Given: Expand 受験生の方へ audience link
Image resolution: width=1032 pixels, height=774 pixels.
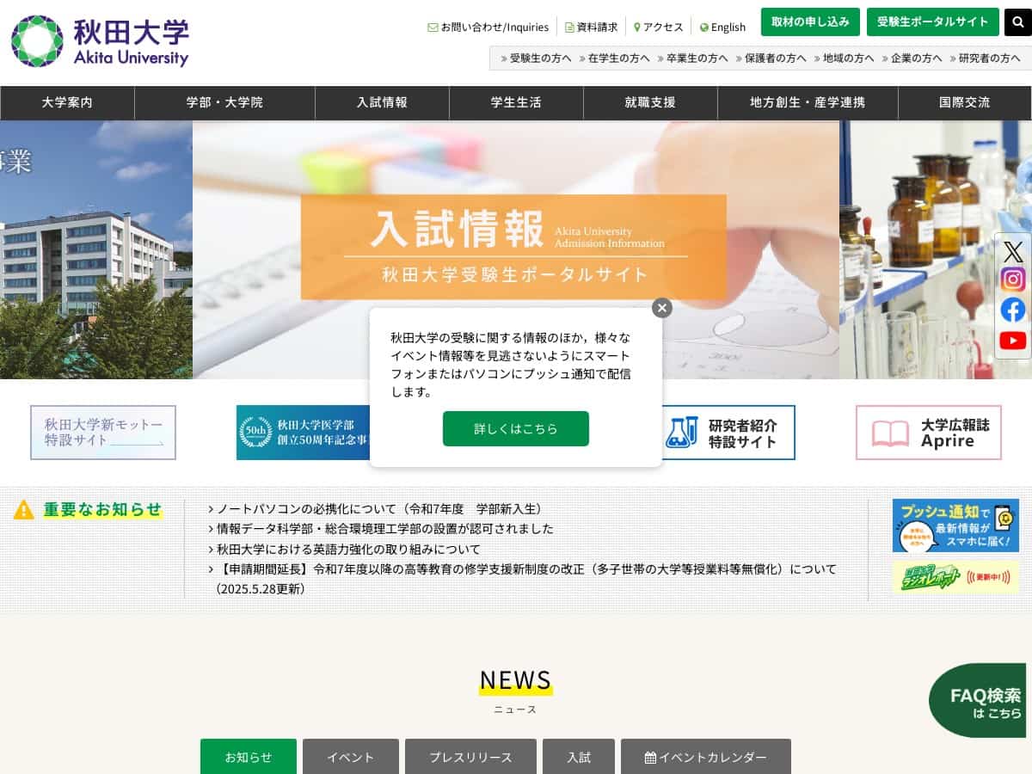Looking at the screenshot, I should point(535,58).
